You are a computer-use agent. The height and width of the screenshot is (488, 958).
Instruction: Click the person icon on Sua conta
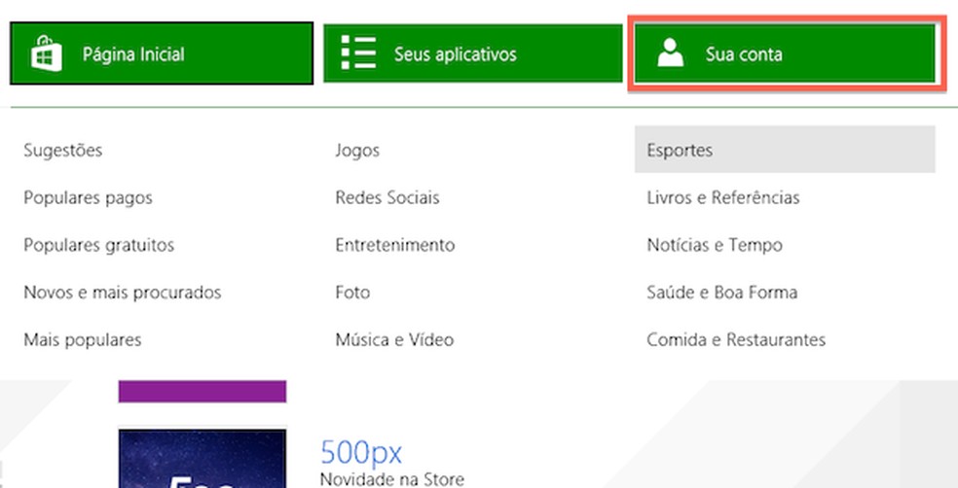670,52
